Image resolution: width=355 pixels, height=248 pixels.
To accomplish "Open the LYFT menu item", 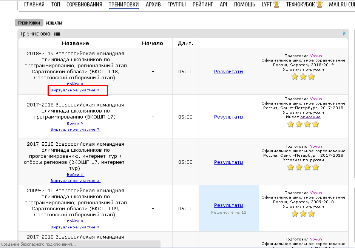I will 267,4.
